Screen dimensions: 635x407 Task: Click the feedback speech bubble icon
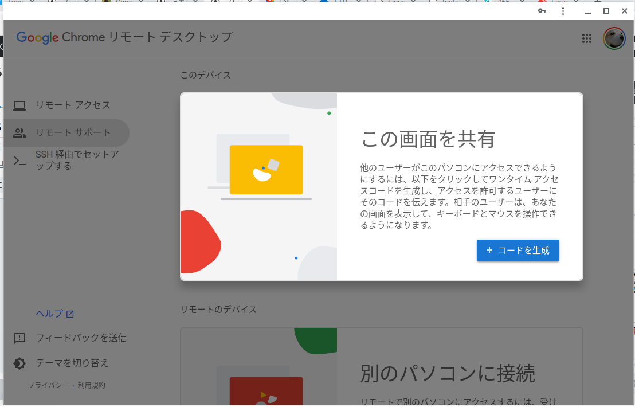19,338
